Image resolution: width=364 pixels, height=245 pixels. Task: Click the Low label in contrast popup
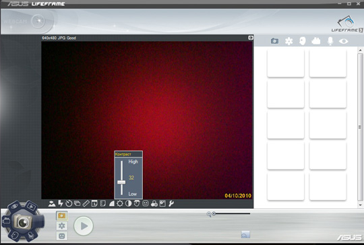pyautogui.click(x=133, y=194)
